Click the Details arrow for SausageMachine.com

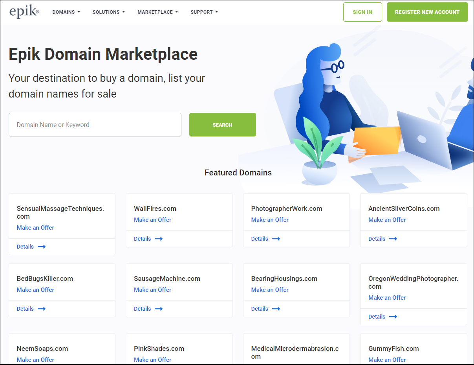tap(158, 309)
